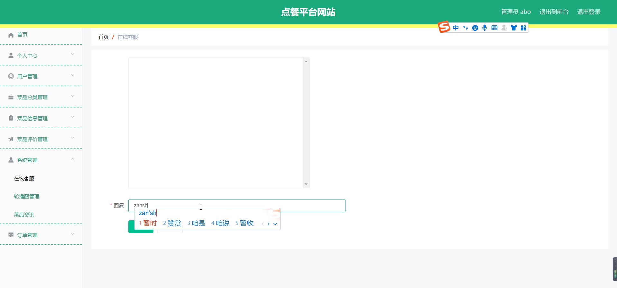Click the 首页 breadcrumb link
This screenshot has height=288, width=617.
point(104,37)
